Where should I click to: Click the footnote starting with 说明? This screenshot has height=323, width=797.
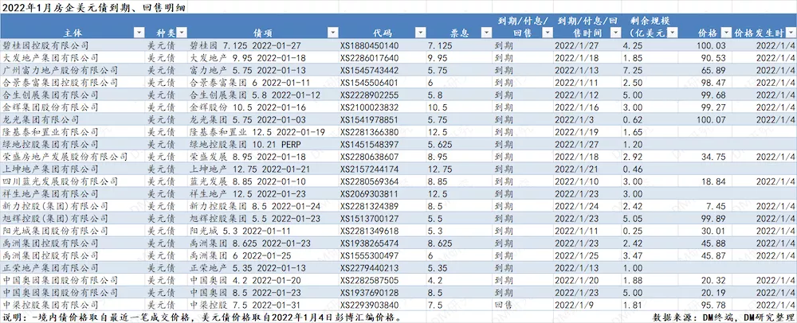[202, 317]
